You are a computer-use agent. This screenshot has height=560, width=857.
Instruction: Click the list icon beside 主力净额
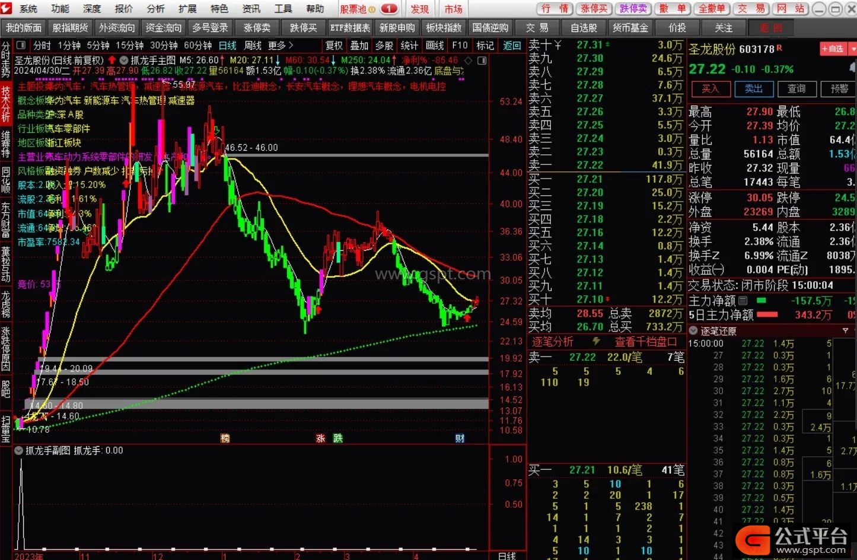tap(743, 301)
